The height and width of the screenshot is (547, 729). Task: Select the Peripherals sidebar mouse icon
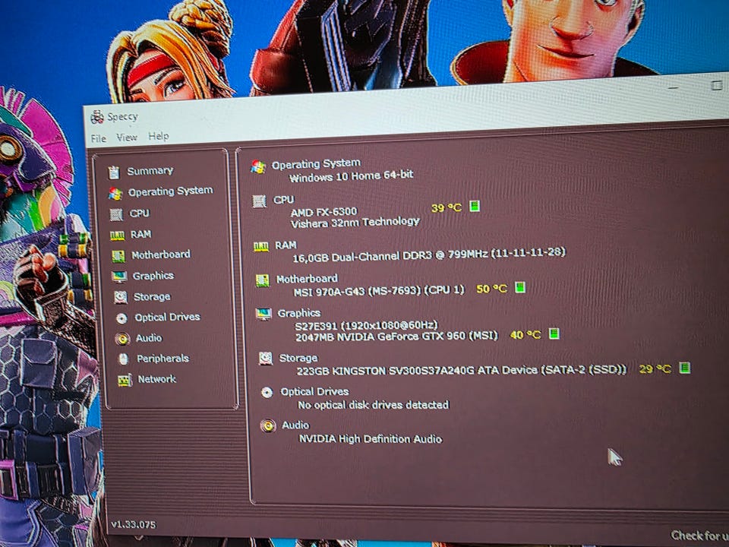coord(123,359)
